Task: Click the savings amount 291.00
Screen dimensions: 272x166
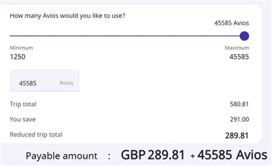Action: pos(240,119)
